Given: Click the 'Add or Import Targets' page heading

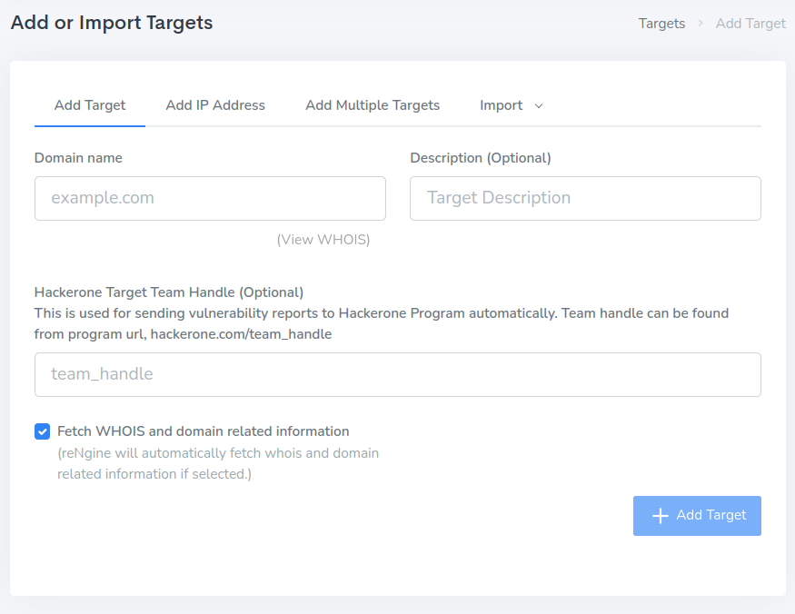Looking at the screenshot, I should (x=112, y=23).
